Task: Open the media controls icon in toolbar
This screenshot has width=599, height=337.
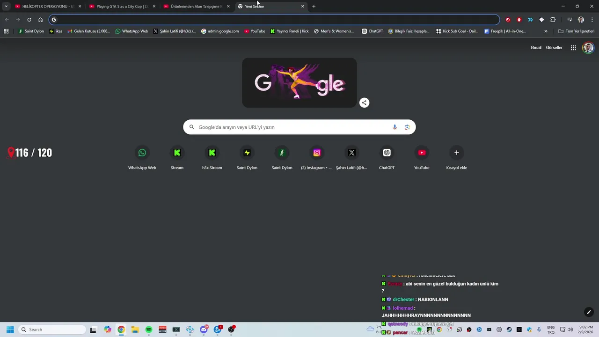Action: [570, 20]
